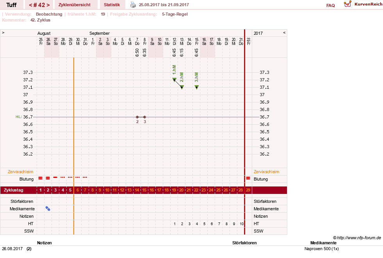Click the 22. Fr date column header
This screenshot has height=258, width=383.
tap(249, 41)
